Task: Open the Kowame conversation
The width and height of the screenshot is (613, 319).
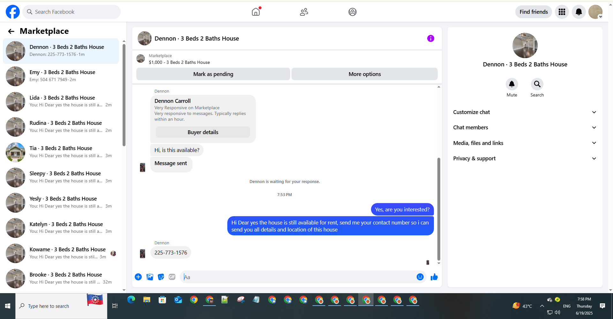Action: tap(61, 253)
